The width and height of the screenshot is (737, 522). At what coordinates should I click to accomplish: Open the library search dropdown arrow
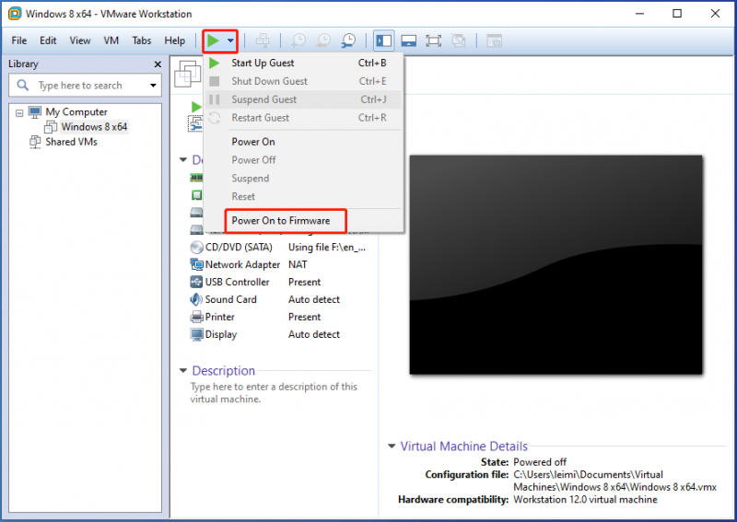153,86
